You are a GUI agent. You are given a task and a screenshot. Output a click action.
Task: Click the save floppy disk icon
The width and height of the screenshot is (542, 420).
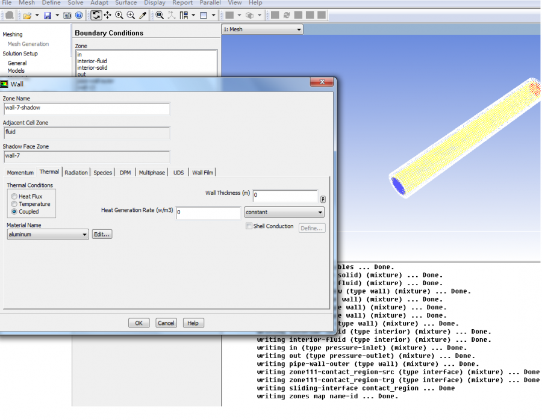[48, 16]
